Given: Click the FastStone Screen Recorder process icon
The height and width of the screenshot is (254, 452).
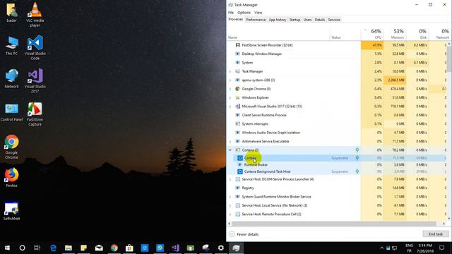Looking at the screenshot, I should (x=237, y=45).
